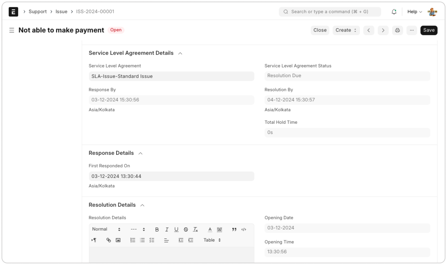447x265 pixels.
Task: Click the Save button
Action: 429,30
